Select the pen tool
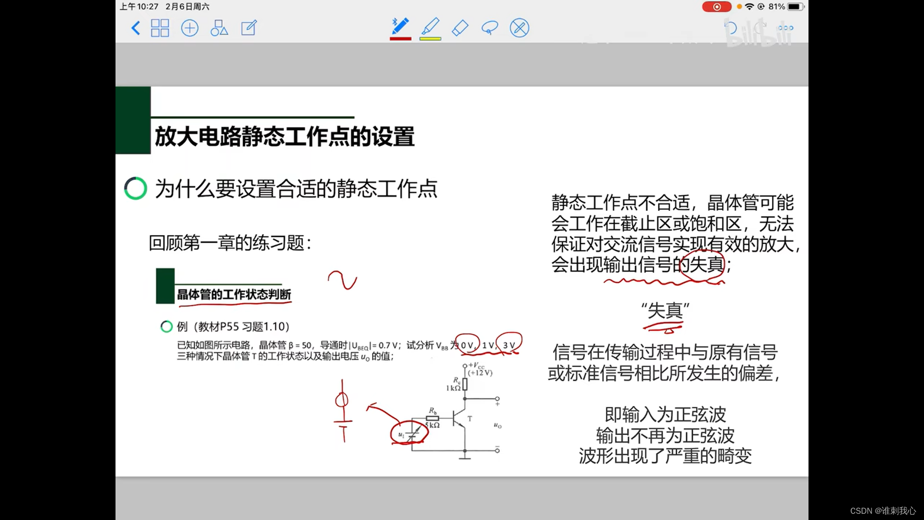Viewport: 924px width, 520px height. 400,26
